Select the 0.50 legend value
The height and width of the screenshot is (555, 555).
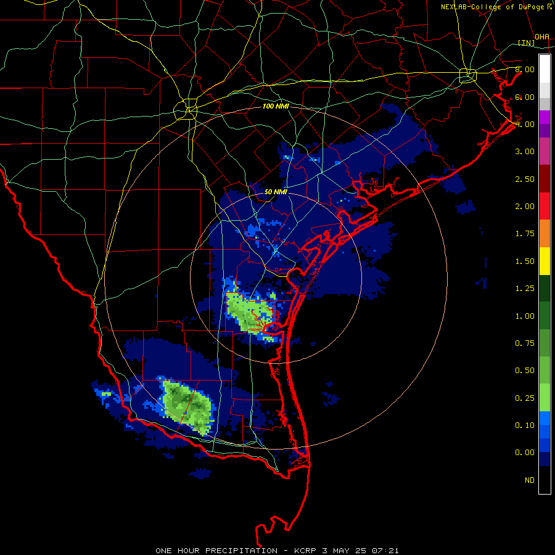point(525,371)
